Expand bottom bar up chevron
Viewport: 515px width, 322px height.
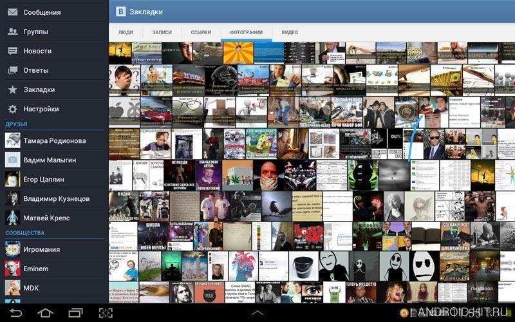pos(257,313)
